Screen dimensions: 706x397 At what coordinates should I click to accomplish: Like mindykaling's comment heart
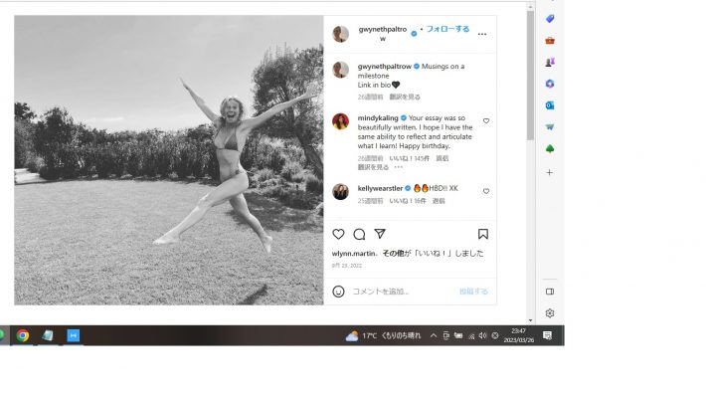[x=486, y=120]
